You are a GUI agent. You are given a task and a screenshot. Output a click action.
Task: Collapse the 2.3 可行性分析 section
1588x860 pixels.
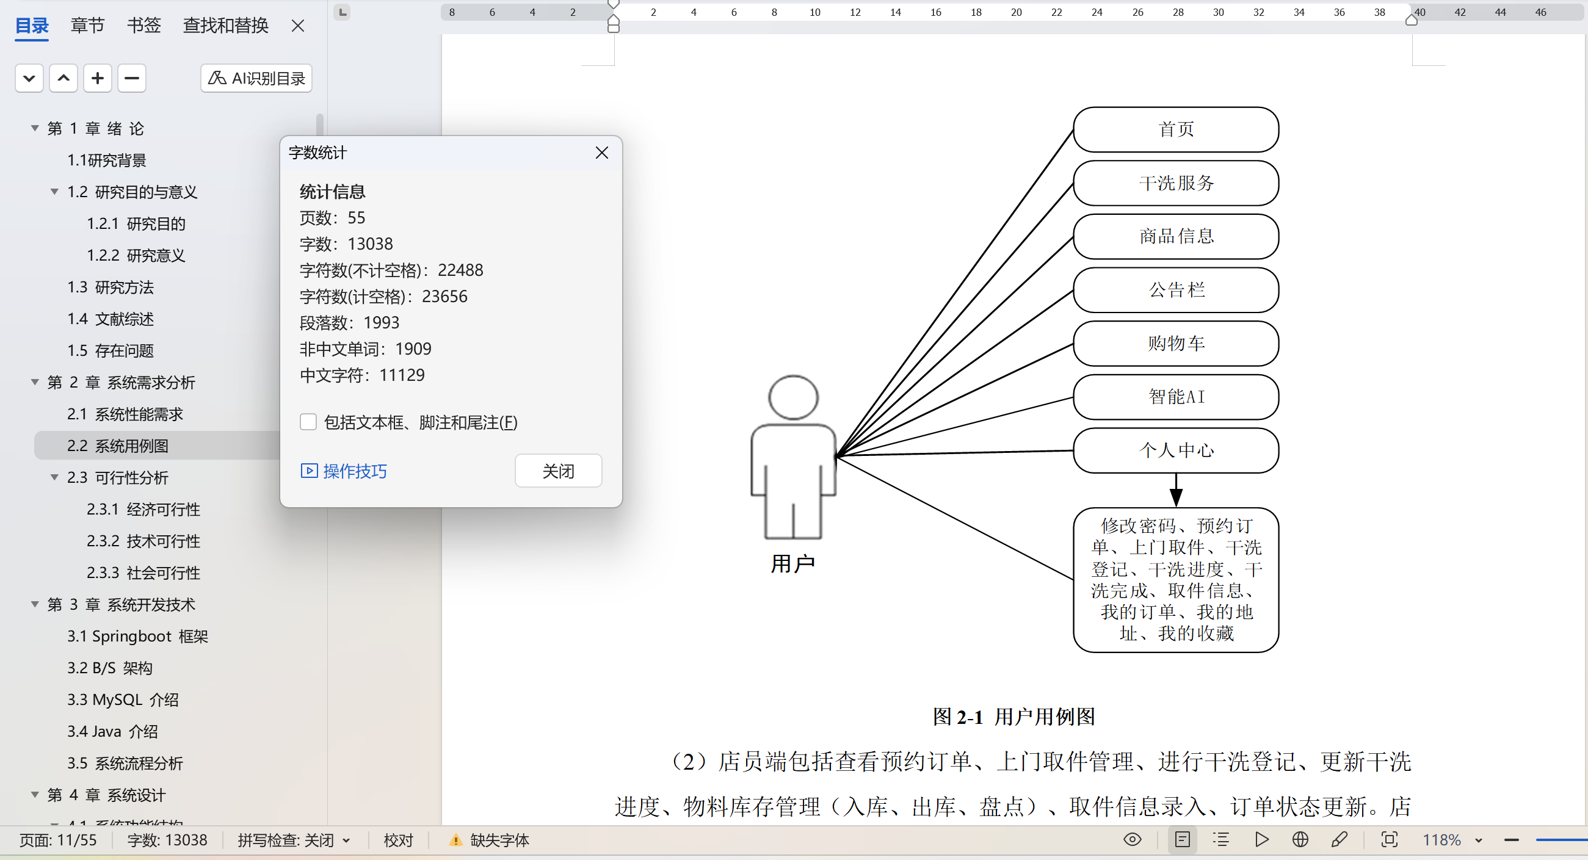coord(54,477)
